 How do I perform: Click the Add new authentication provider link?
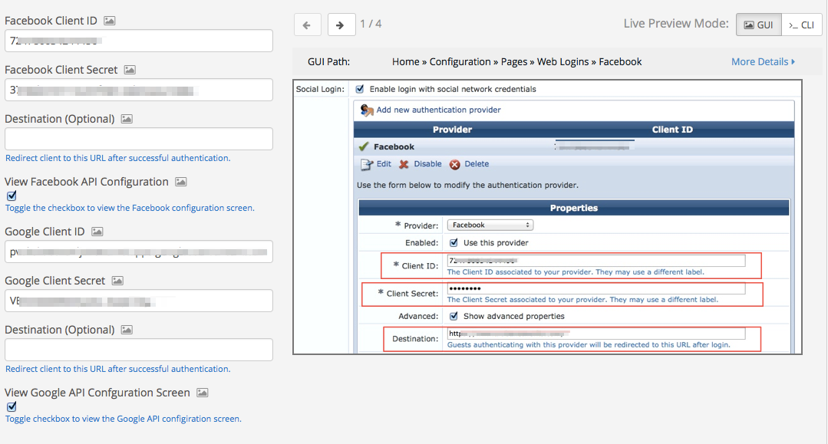tap(438, 110)
